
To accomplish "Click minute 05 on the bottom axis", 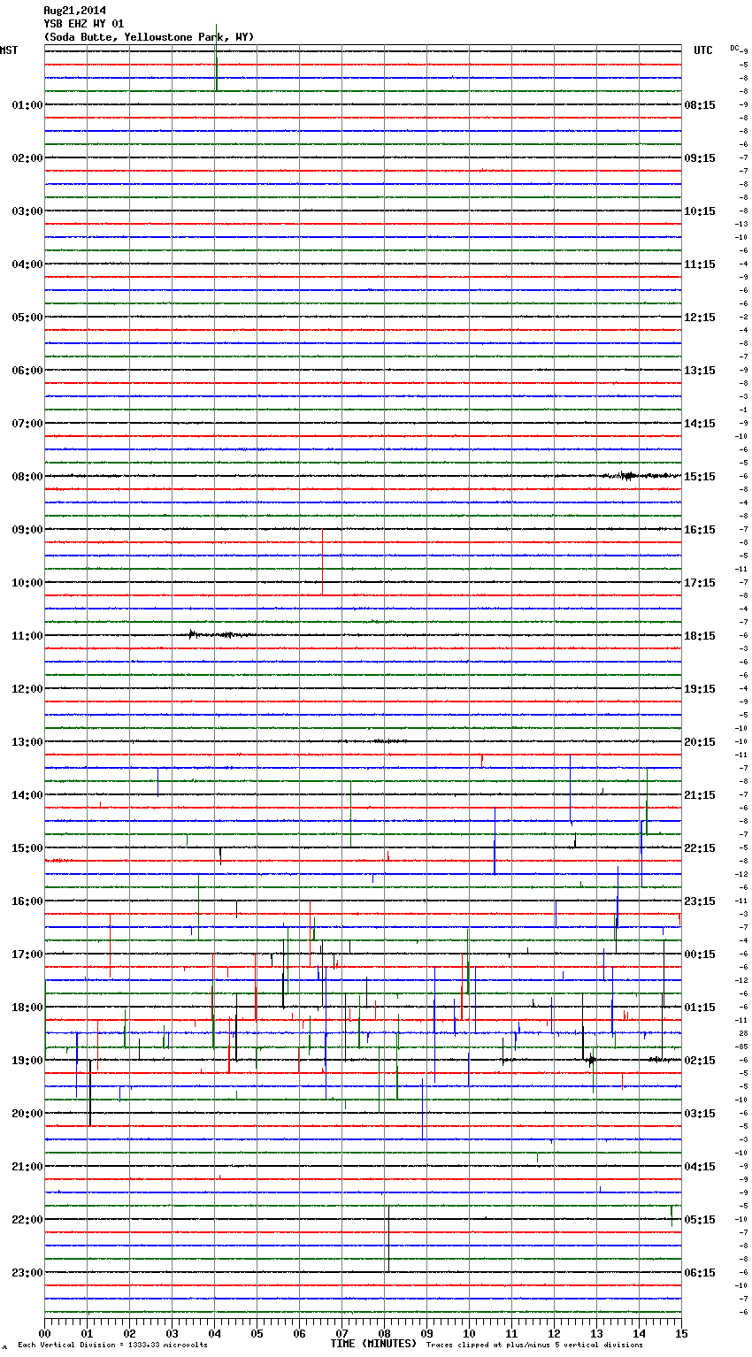I will (257, 1333).
